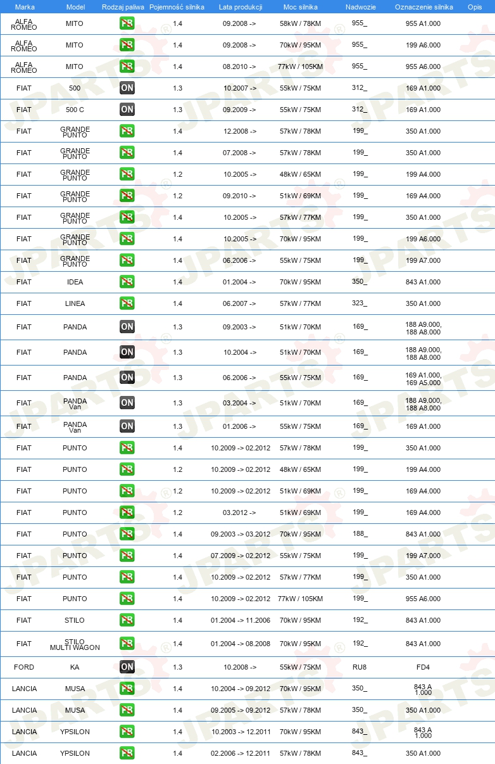Click the diesel ON icon in the FORD KA row
This screenshot has height=764, width=495.
click(127, 667)
